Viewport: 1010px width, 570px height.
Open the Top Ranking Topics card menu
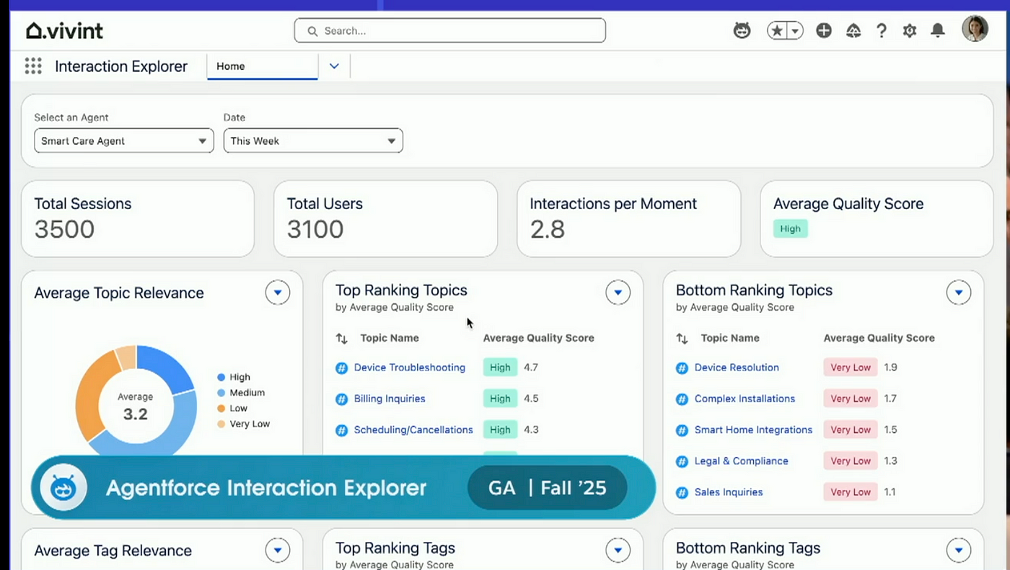pyautogui.click(x=618, y=293)
